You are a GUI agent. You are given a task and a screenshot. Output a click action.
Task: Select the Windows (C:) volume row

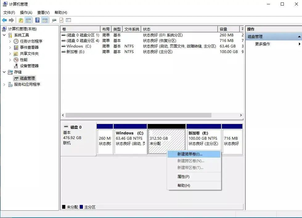pos(152,46)
